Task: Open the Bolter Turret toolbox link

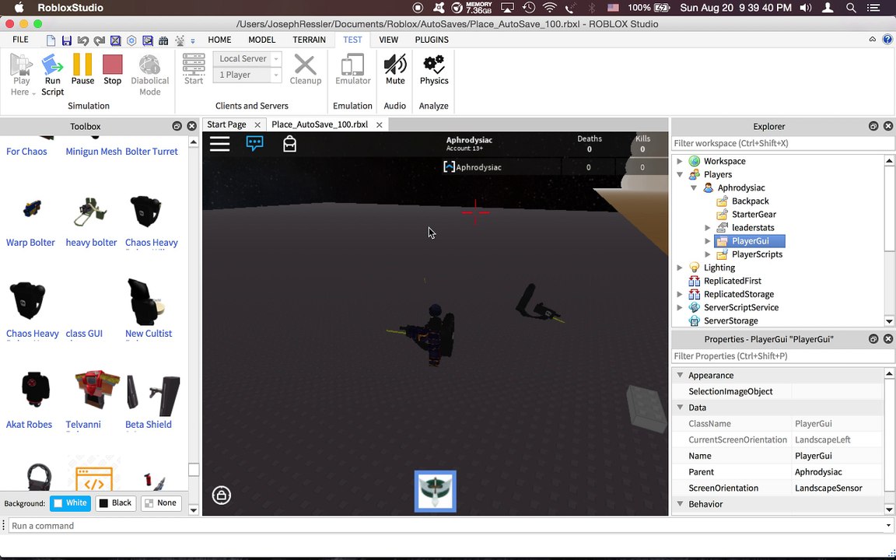Action: point(152,152)
